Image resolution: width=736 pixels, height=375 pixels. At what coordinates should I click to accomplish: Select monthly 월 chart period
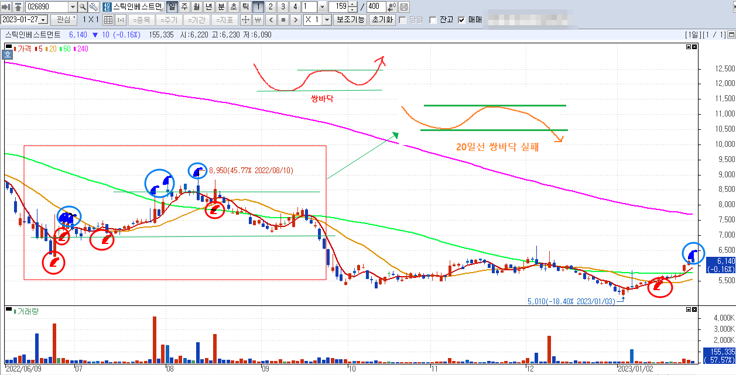(x=196, y=7)
